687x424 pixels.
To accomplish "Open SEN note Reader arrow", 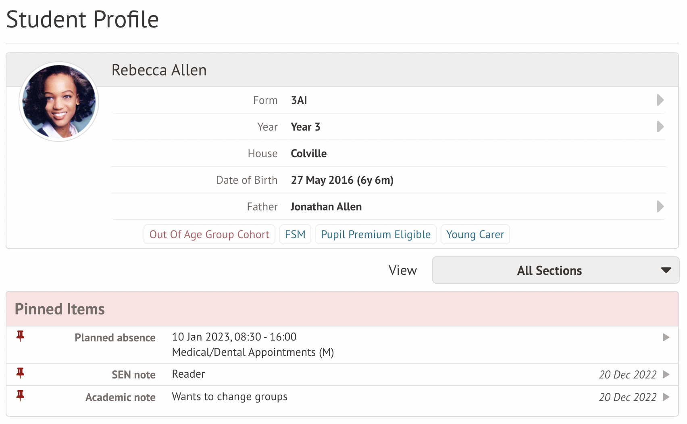I will click(666, 374).
